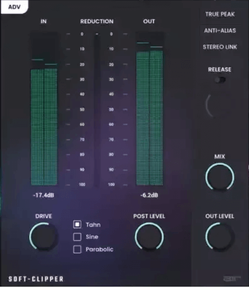The height and width of the screenshot is (287, 249).
Task: Toggle the STEREO LINK option
Action: (x=220, y=47)
